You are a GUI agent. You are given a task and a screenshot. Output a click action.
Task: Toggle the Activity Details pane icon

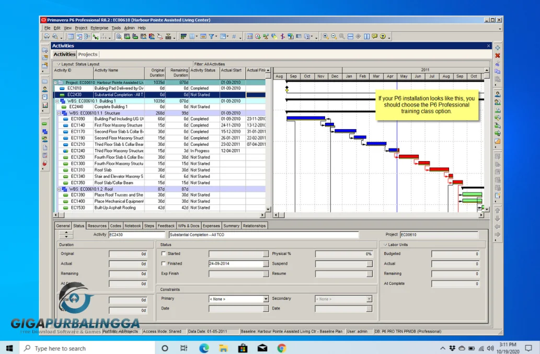coord(119,36)
